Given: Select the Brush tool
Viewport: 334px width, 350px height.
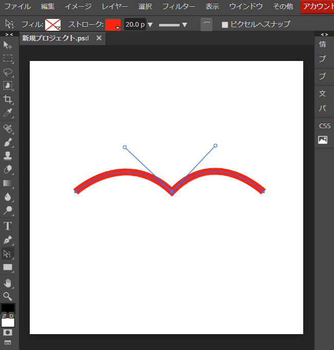Looking at the screenshot, I should pos(8,142).
